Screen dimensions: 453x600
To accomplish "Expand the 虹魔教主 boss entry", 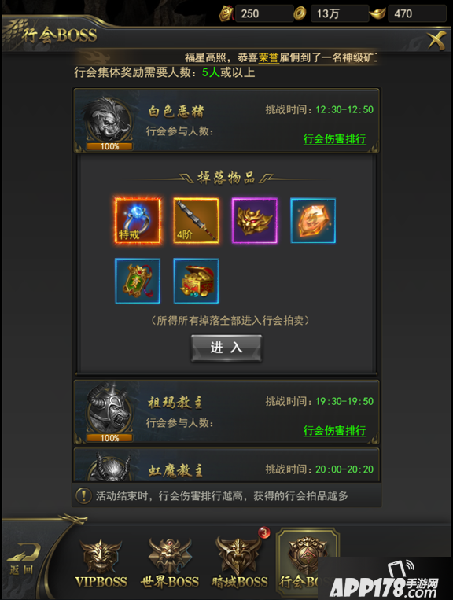I will click(226, 466).
